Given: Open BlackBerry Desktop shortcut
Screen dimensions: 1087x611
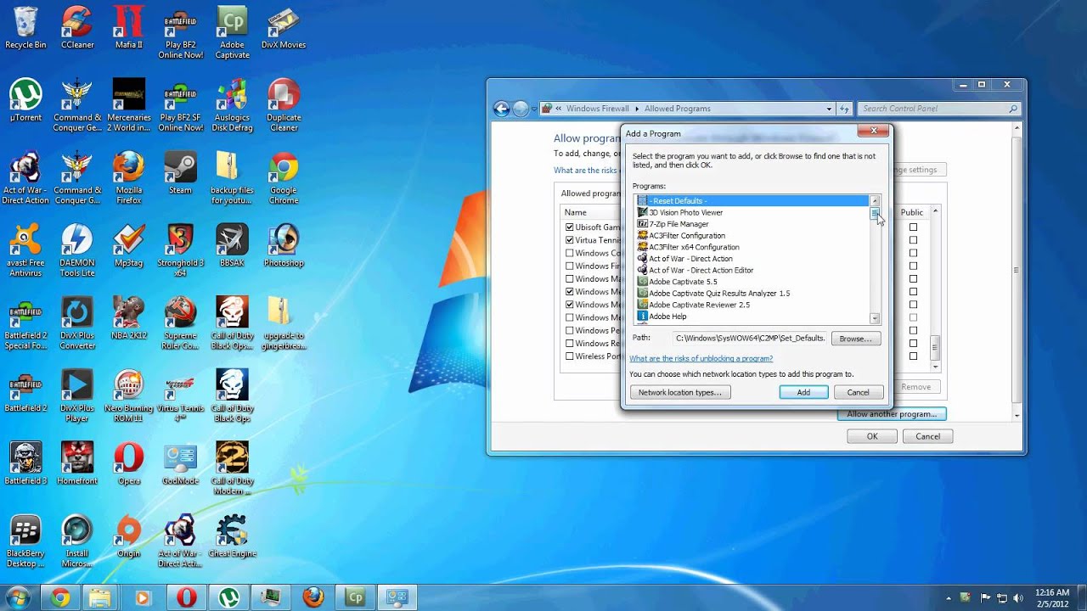Looking at the screenshot, I should point(25,541).
